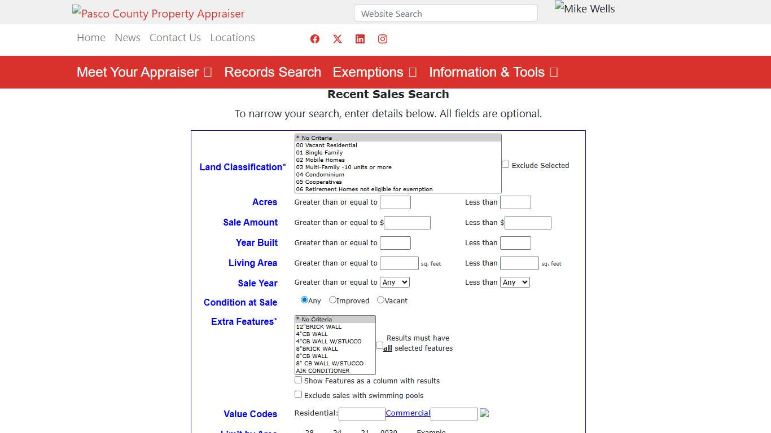Viewport: 771px width, 433px height.
Task: Click the Website Search input field
Action: [x=445, y=13]
